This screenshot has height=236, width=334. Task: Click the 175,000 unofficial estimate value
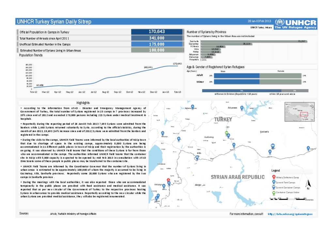(157, 44)
